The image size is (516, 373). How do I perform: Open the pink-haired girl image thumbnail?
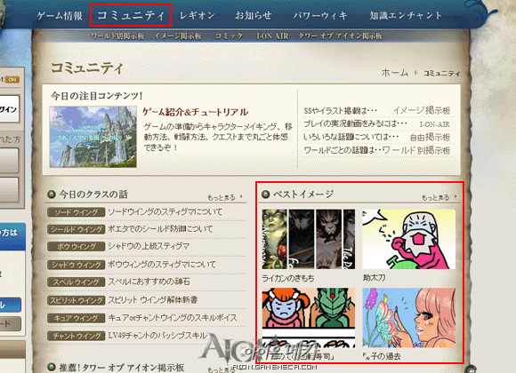coord(408,318)
